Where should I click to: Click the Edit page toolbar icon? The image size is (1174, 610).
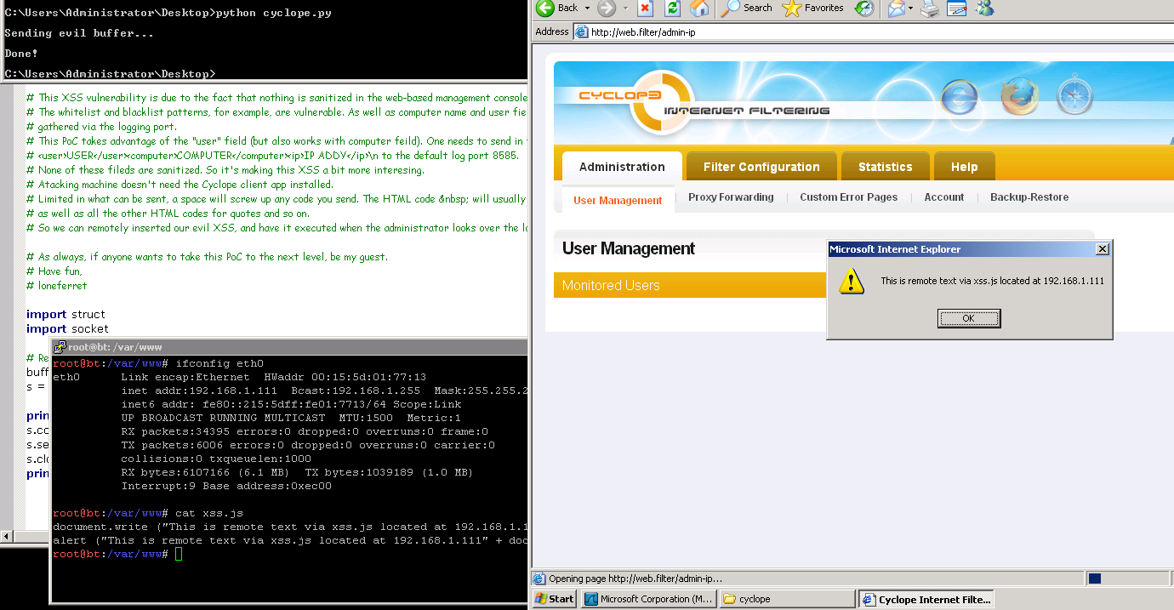(957, 9)
